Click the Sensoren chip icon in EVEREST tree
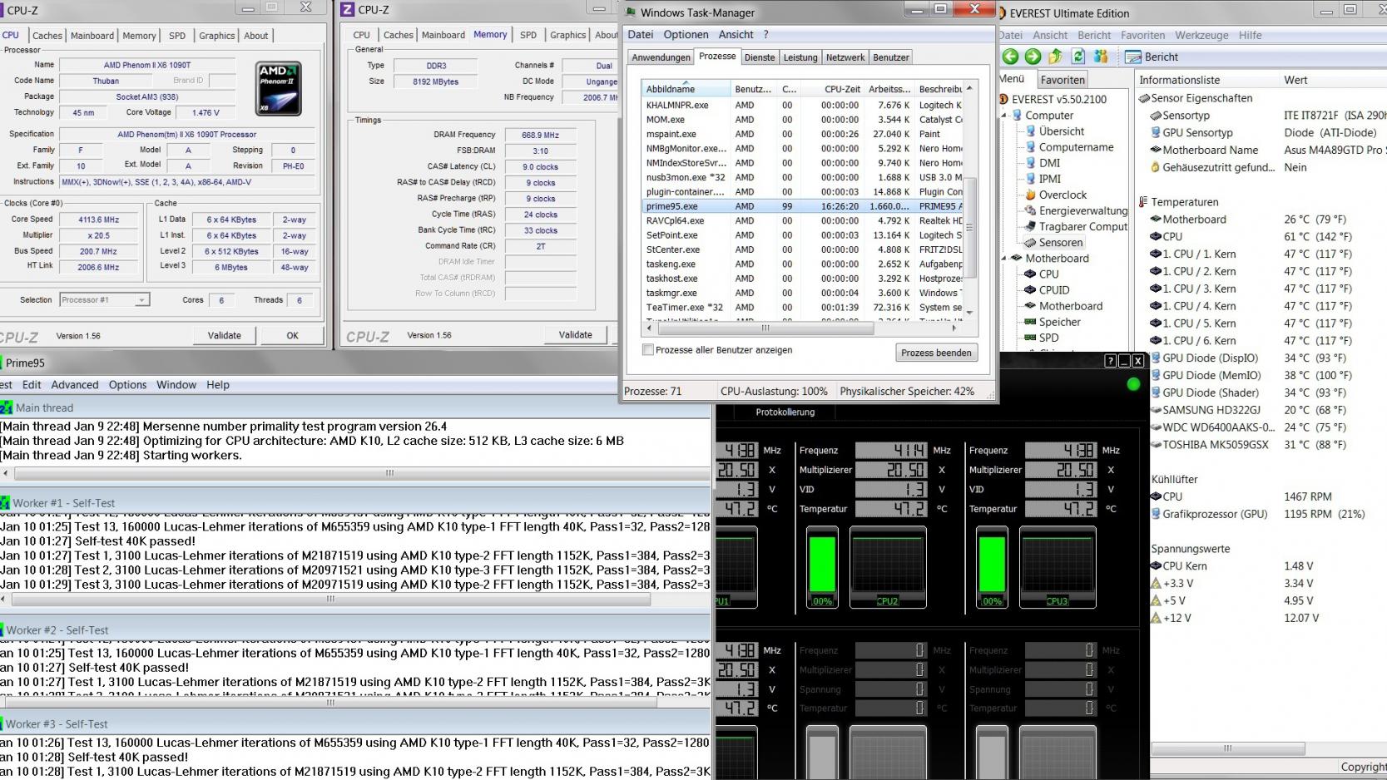 coord(1031,243)
